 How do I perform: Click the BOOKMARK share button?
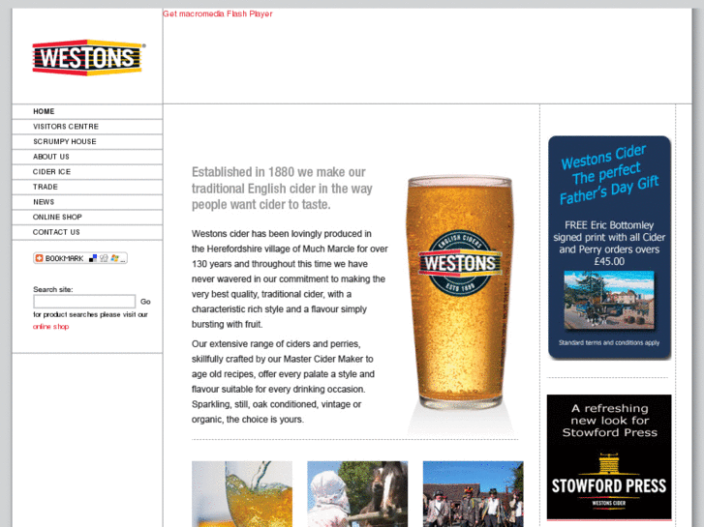80,258
